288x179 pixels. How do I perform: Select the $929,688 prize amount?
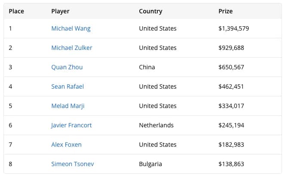(x=231, y=48)
